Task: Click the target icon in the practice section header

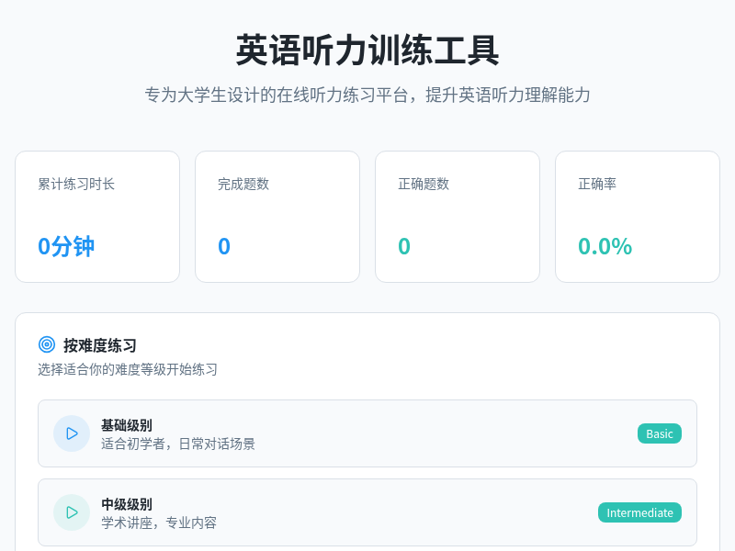Action: [47, 344]
